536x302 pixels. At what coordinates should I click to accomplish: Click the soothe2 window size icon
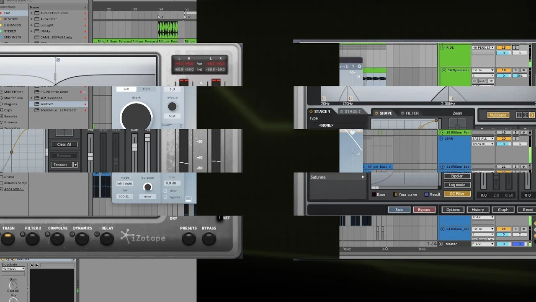pyautogui.click(x=188, y=199)
